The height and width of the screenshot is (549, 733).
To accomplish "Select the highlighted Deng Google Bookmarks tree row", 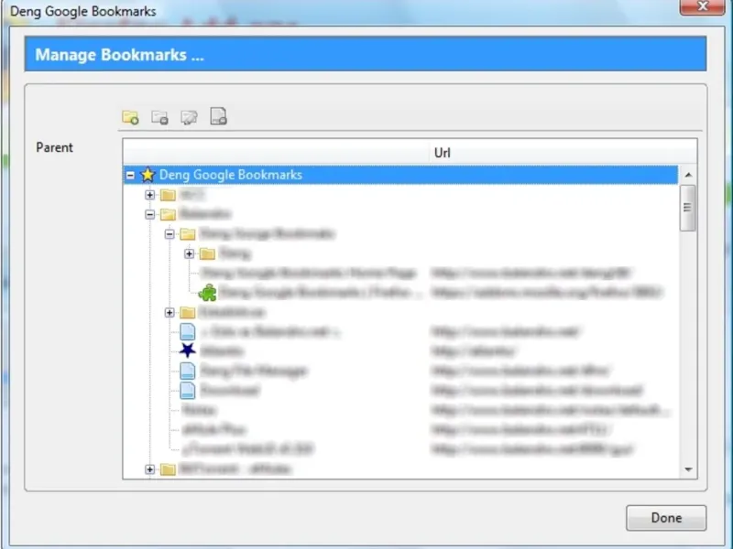I will tap(400, 175).
